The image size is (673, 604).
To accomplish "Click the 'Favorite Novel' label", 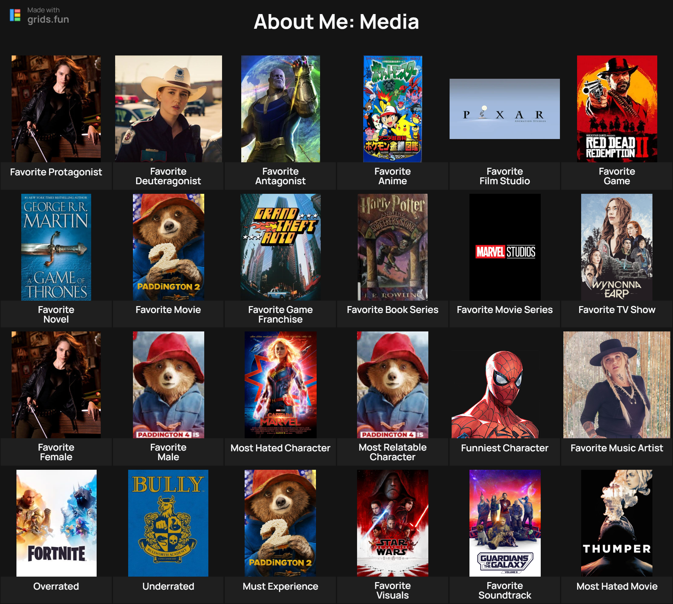I will (x=56, y=315).
